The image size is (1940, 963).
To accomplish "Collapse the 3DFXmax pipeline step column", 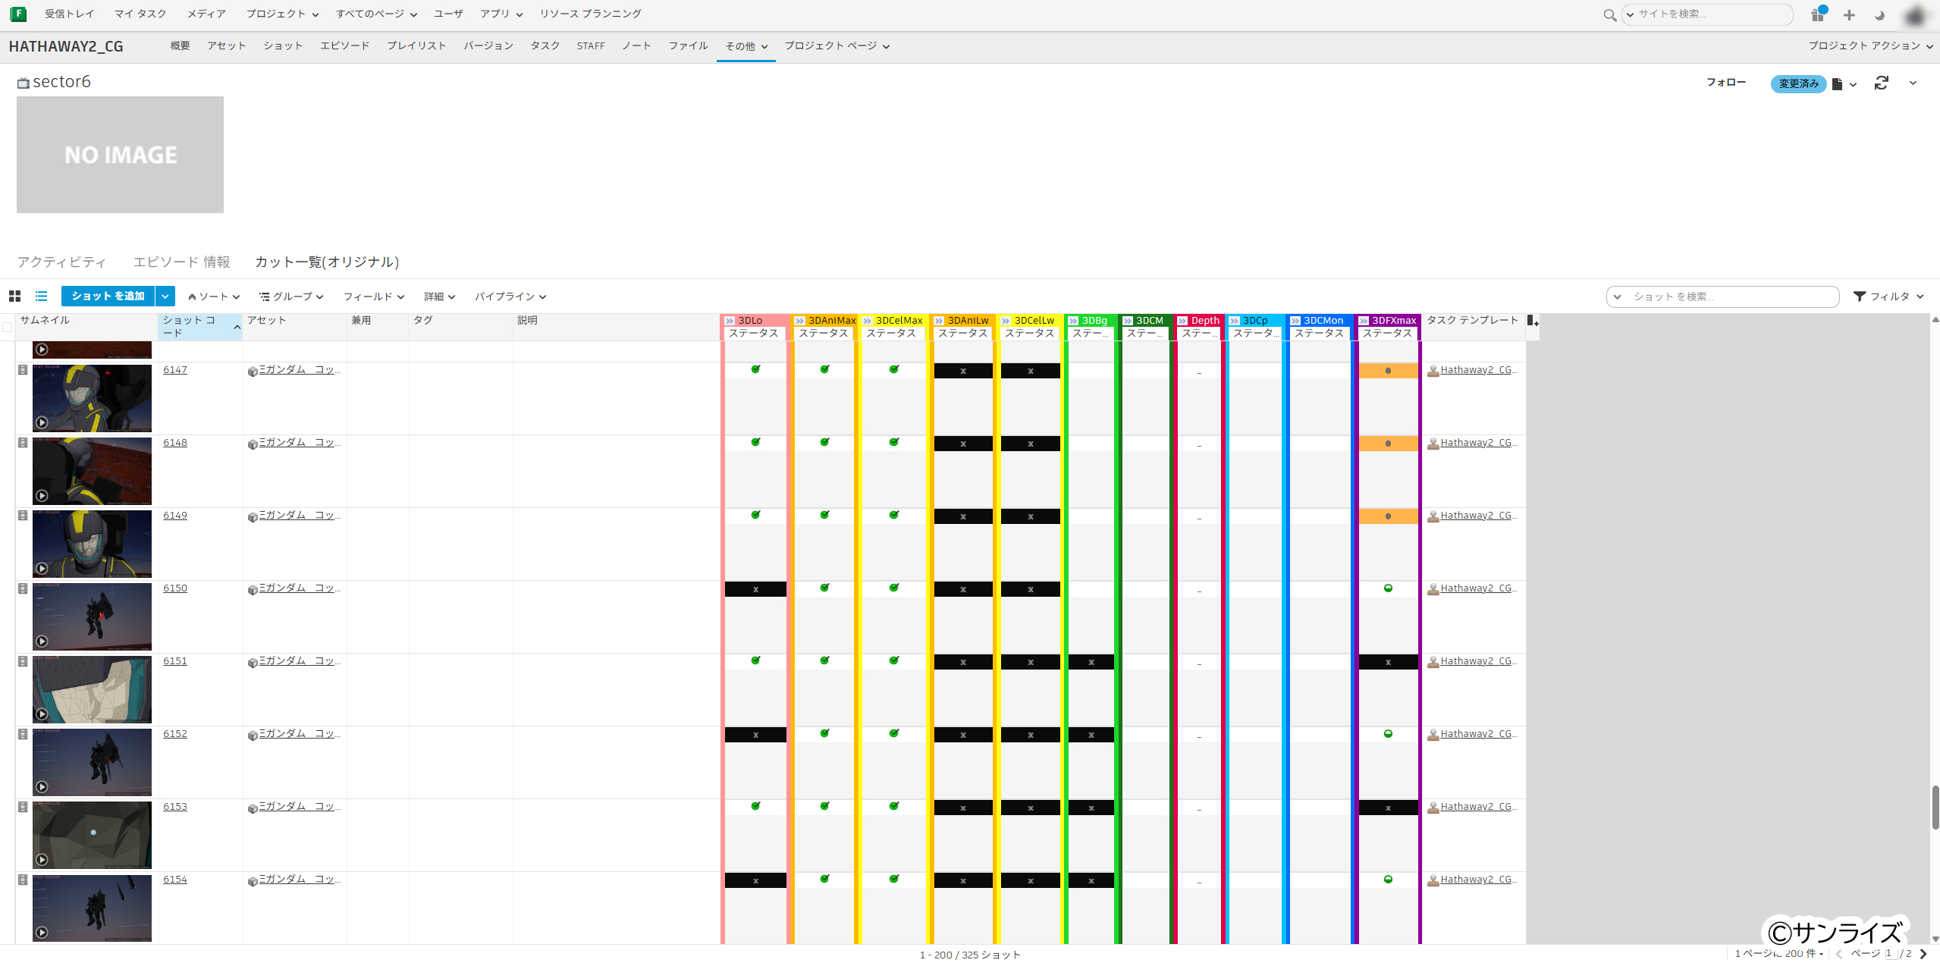I will [1364, 321].
